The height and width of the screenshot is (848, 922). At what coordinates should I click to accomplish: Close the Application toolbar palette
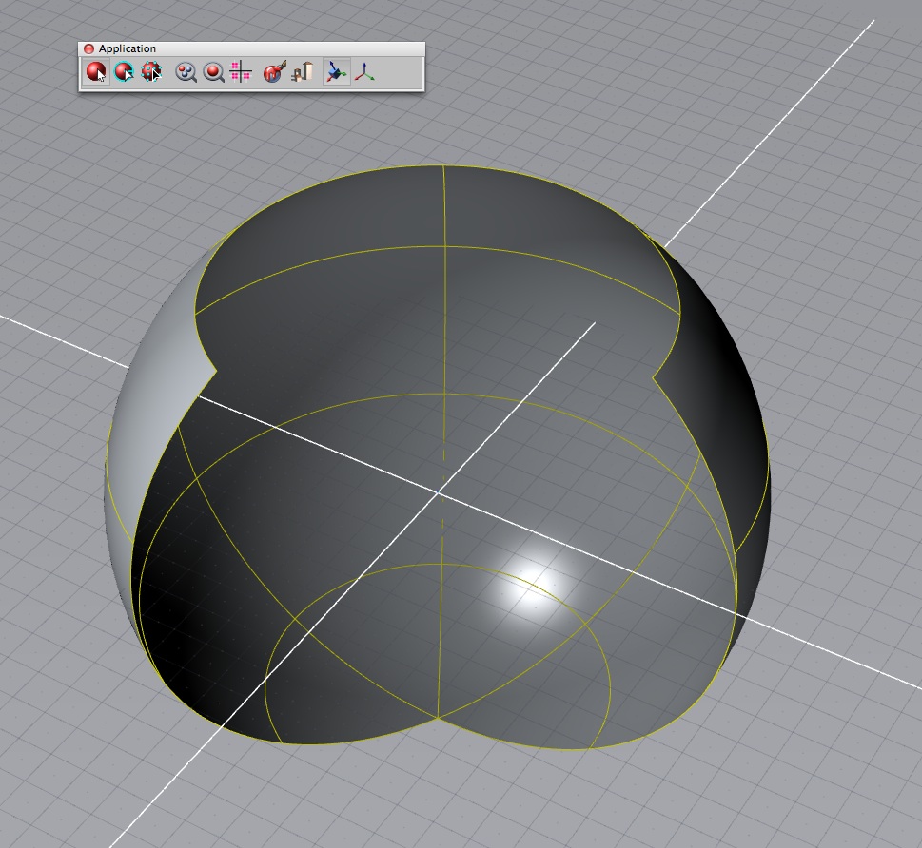tap(88, 48)
